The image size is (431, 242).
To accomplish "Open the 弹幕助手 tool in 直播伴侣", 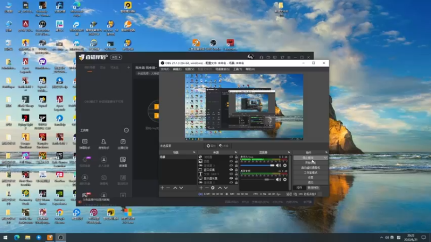I will (85, 144).
